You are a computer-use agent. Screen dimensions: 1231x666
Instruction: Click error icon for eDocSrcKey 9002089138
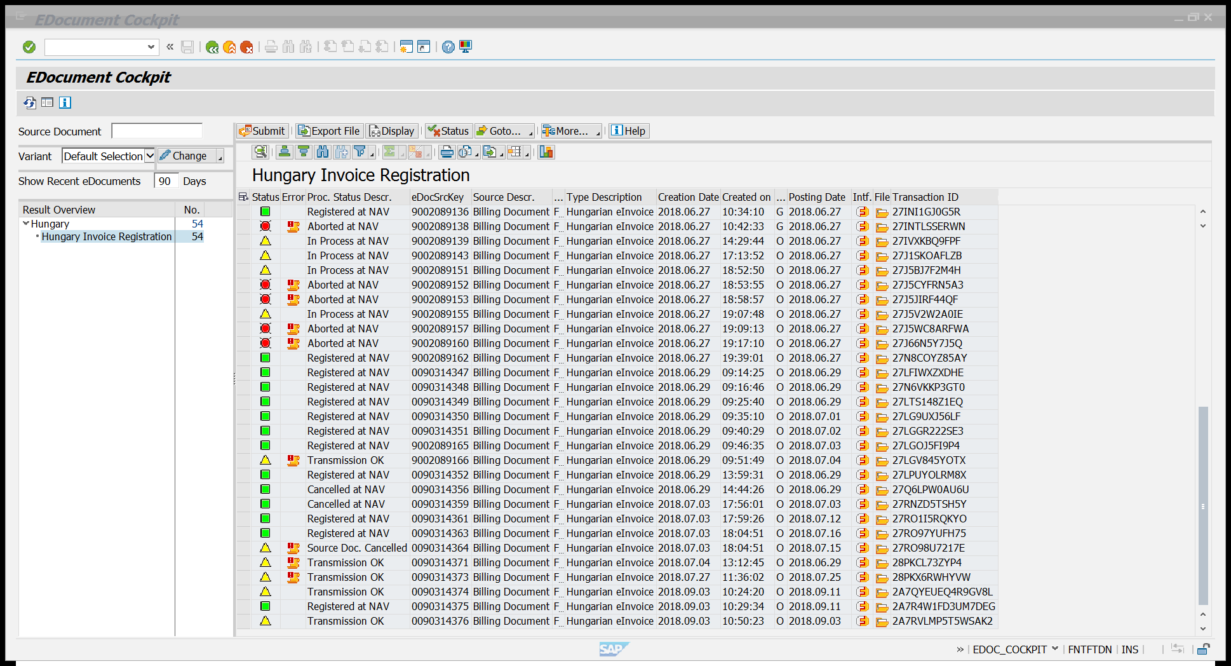tap(293, 227)
